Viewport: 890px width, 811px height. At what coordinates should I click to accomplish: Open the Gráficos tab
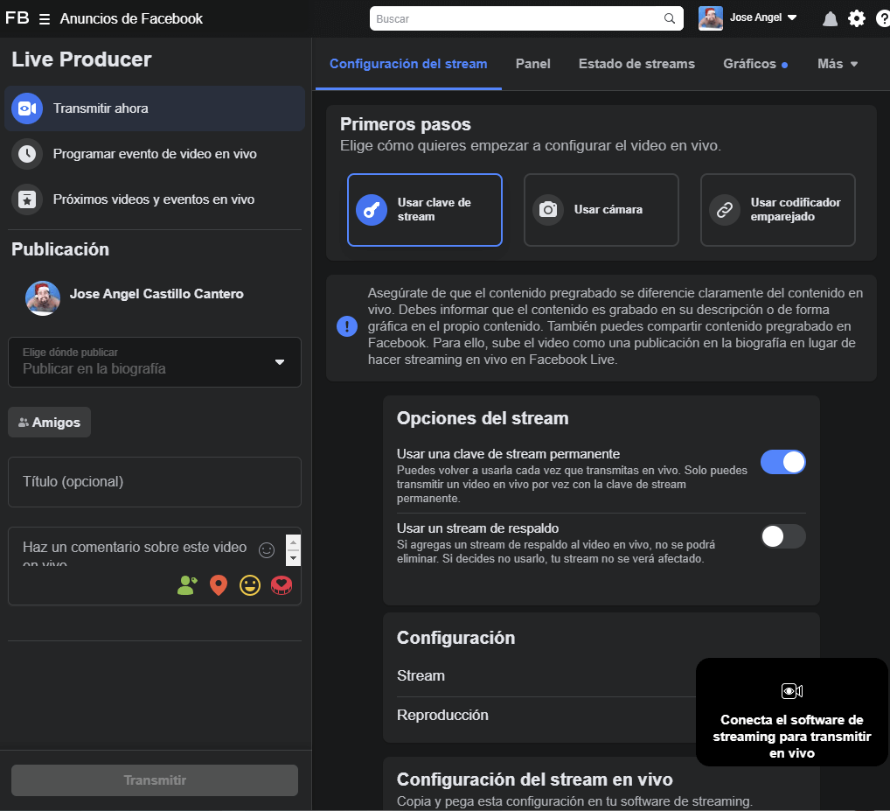click(x=750, y=64)
